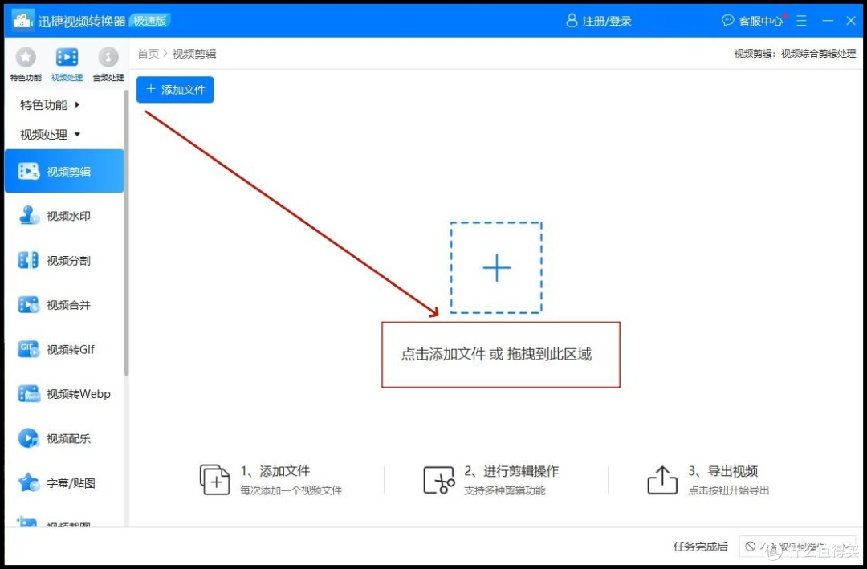Open 注册/登录 account link
Viewport: 867px width, 569px height.
click(600, 21)
